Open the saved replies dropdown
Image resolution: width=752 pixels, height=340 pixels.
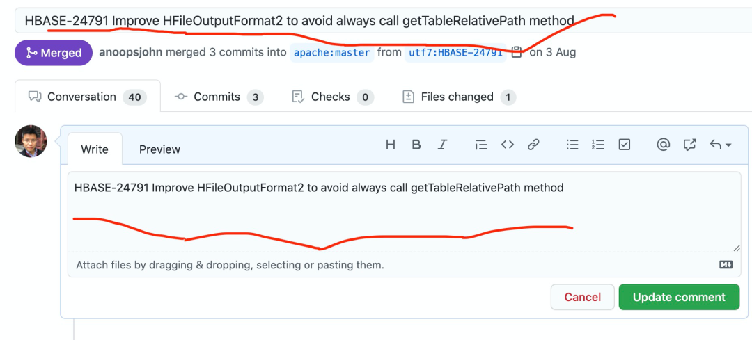point(720,145)
